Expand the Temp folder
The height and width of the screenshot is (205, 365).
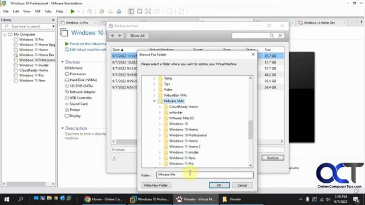pyautogui.click(x=155, y=79)
